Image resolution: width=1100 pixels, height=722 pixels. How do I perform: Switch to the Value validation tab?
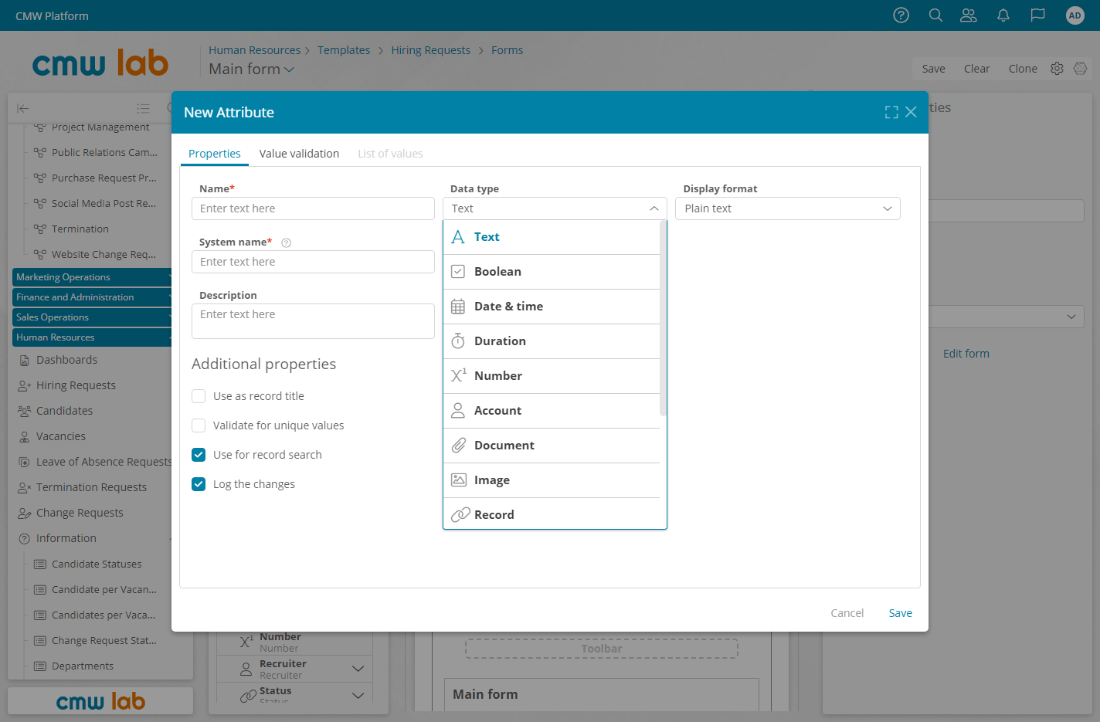pyautogui.click(x=299, y=154)
